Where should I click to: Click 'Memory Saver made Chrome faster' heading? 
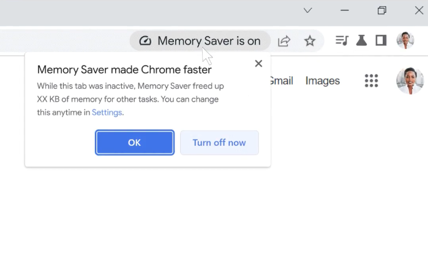pos(124,70)
